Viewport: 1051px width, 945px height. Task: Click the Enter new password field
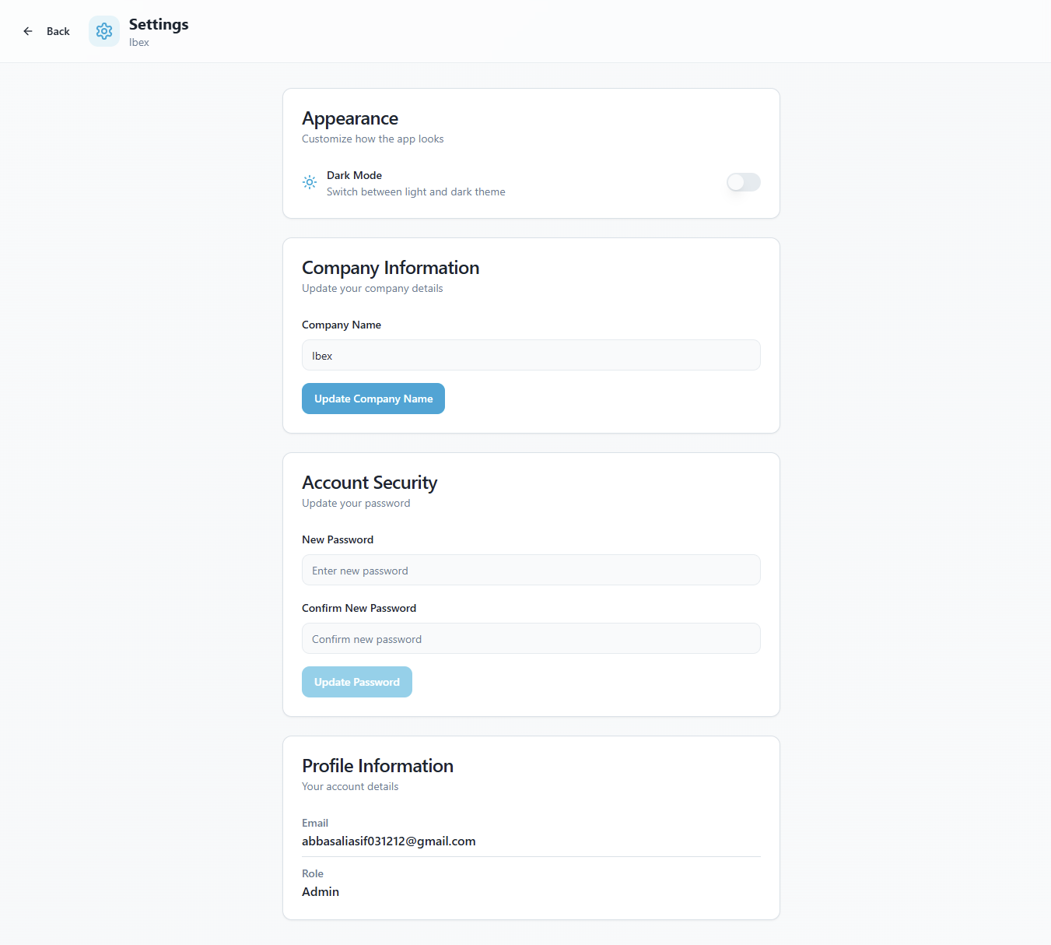click(x=531, y=570)
